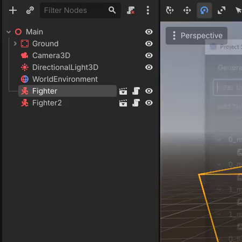Add a new child node with plus icon

pyautogui.click(x=13, y=10)
